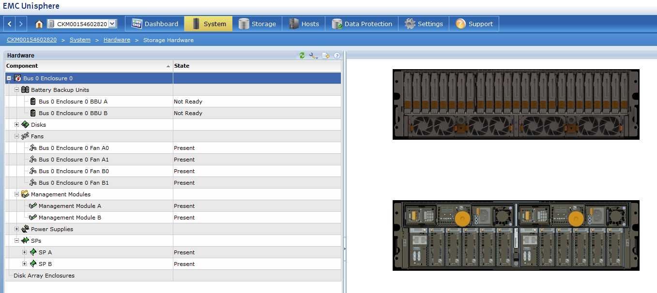Refresh the Hardware panel
The image size is (657, 293).
coord(302,56)
